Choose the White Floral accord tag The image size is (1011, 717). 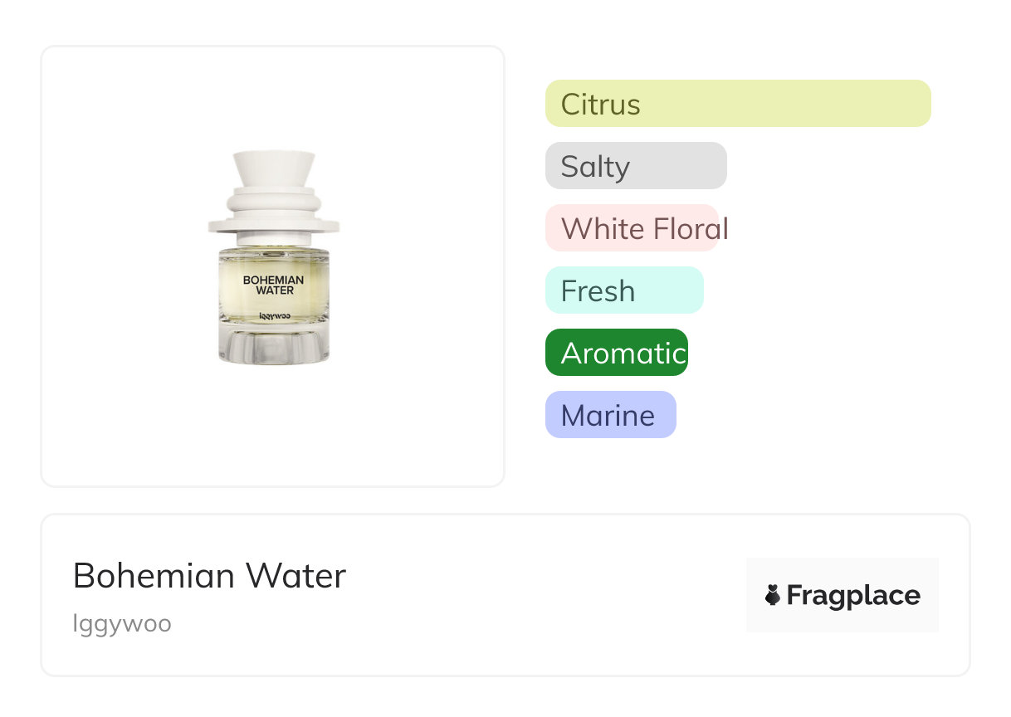pyautogui.click(x=632, y=228)
